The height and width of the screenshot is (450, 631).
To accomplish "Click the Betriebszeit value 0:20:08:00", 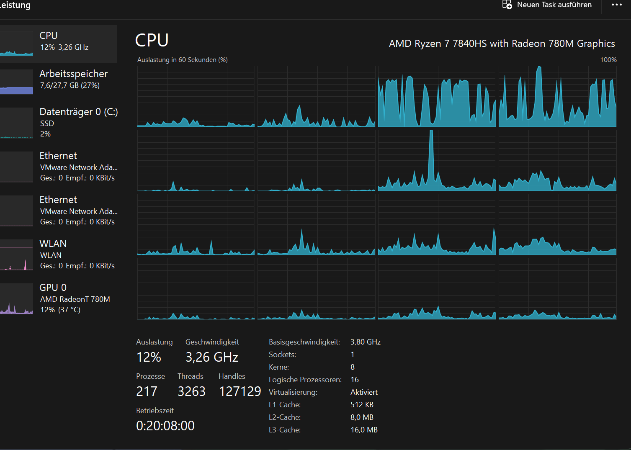I will point(165,426).
